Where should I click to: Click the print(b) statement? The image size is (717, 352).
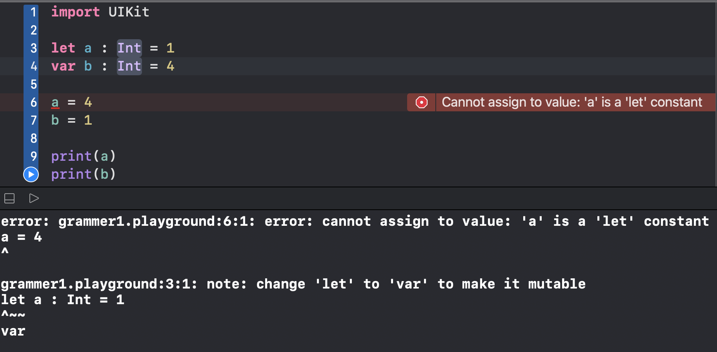tap(84, 174)
